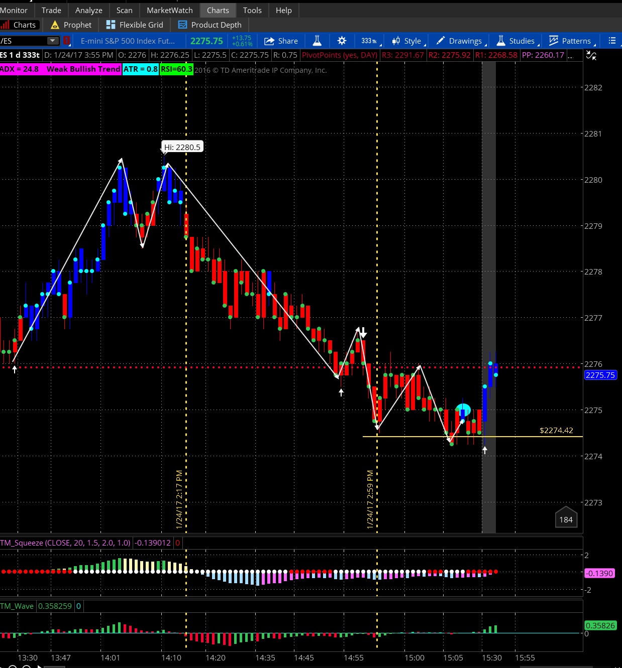Click the Share chart button
The height and width of the screenshot is (668, 622).
[x=281, y=41]
